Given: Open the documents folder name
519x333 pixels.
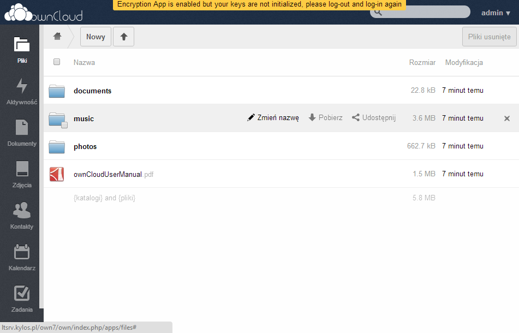Looking at the screenshot, I should (92, 91).
